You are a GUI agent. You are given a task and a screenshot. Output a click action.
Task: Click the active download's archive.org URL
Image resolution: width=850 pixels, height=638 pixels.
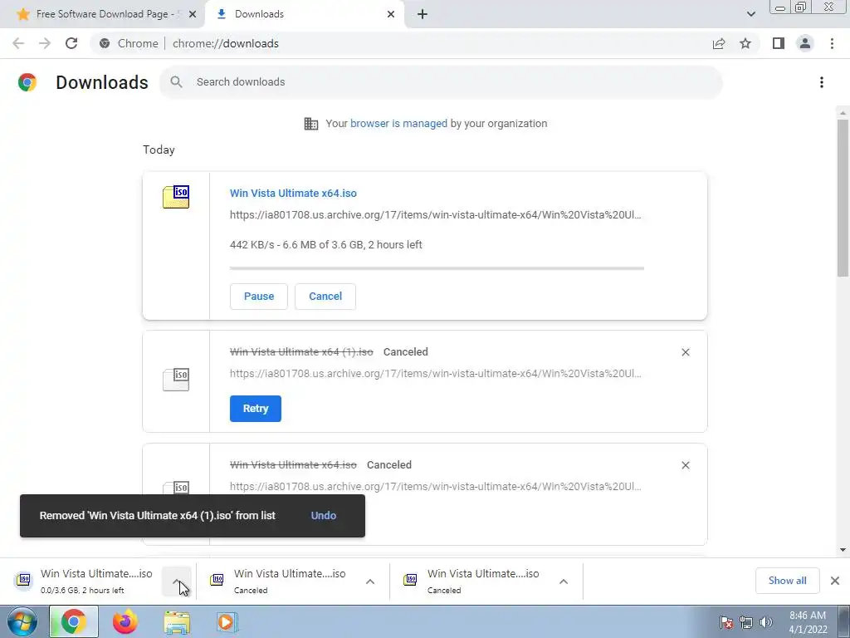pos(435,215)
